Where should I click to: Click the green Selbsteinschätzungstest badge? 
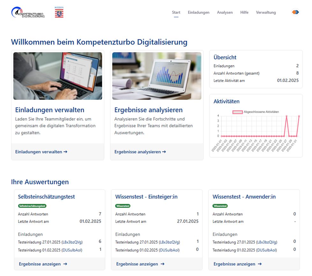(31, 206)
